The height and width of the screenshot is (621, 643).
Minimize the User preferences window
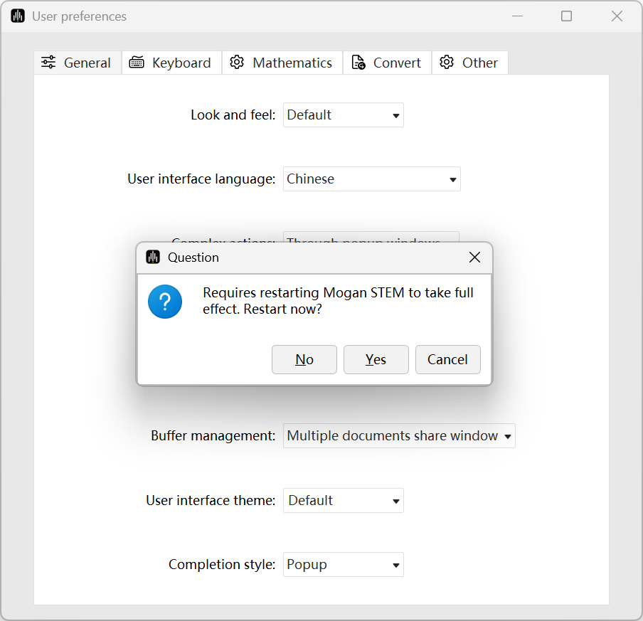517,16
